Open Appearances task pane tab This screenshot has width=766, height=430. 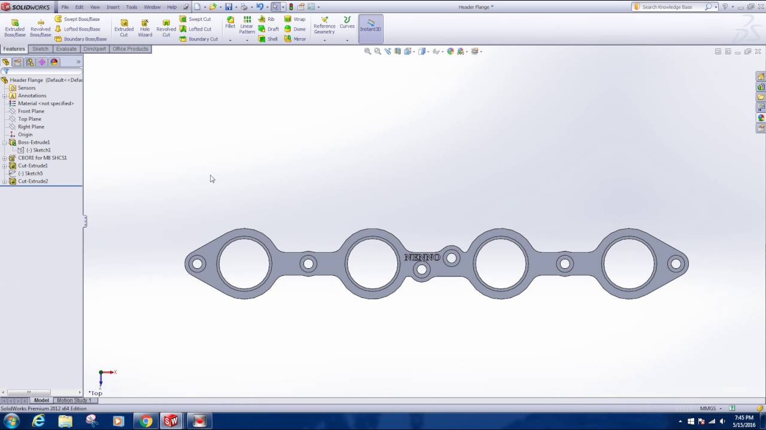click(761, 118)
